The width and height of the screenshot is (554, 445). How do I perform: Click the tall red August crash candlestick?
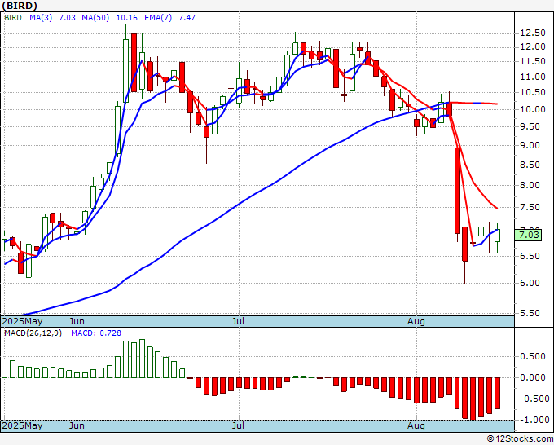[457, 191]
